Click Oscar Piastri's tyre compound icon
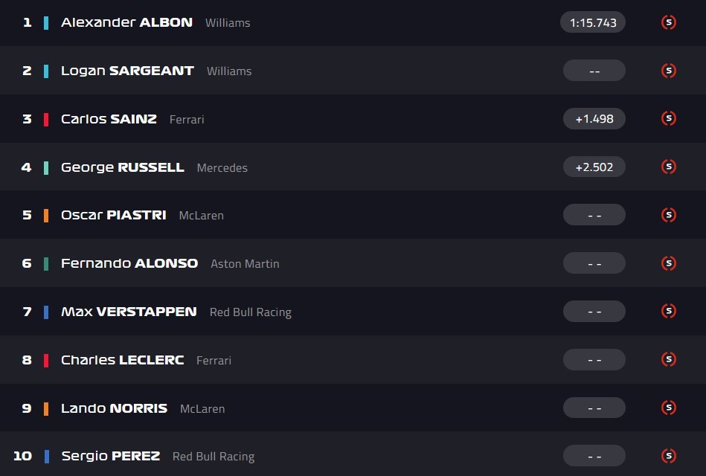The height and width of the screenshot is (476, 706). click(668, 215)
